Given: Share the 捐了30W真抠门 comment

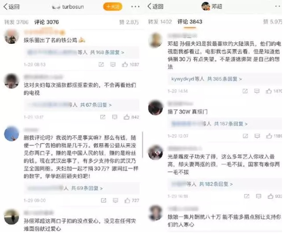Looking at the screenshot, I should pos(245,136).
